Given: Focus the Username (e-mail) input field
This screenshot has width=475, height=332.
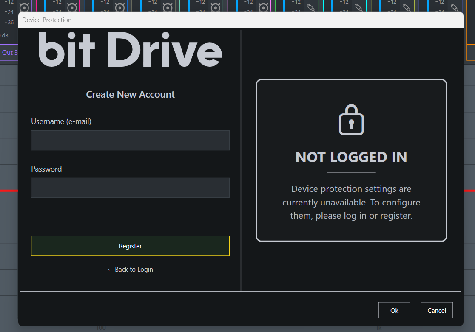Looking at the screenshot, I should tap(130, 140).
